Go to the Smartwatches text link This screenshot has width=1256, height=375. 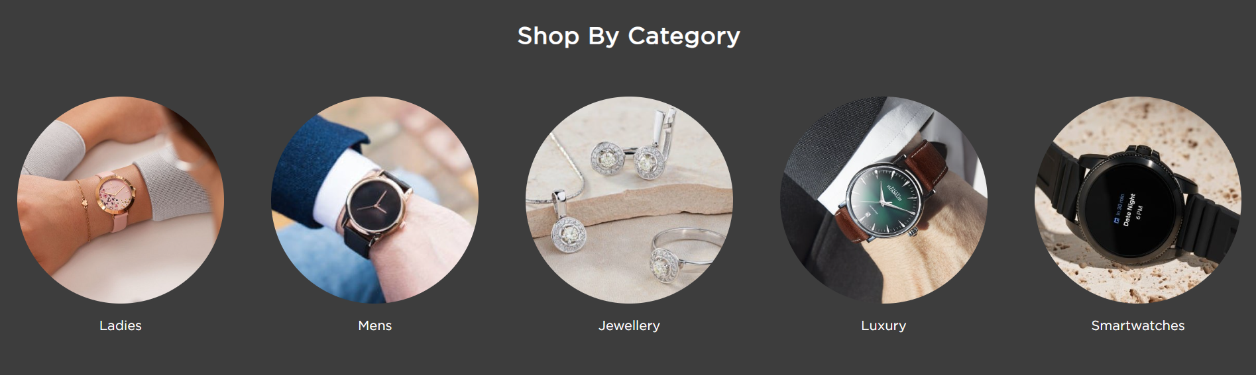click(1138, 325)
